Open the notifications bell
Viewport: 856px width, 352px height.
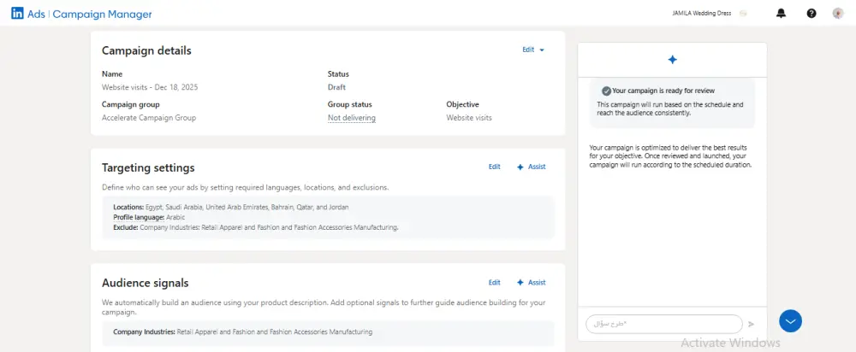click(x=781, y=14)
